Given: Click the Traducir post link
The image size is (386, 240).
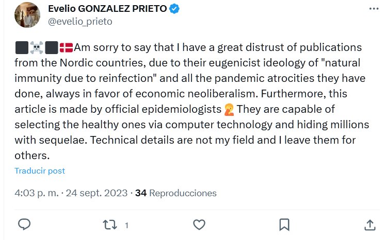Looking at the screenshot, I should click(40, 171).
